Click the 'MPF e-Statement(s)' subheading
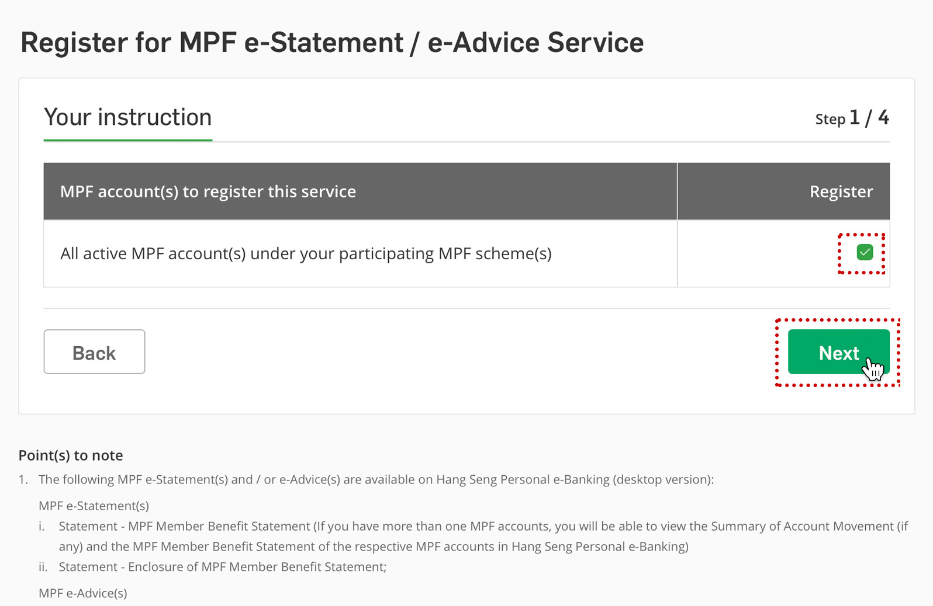This screenshot has height=606, width=933. pos(94,506)
